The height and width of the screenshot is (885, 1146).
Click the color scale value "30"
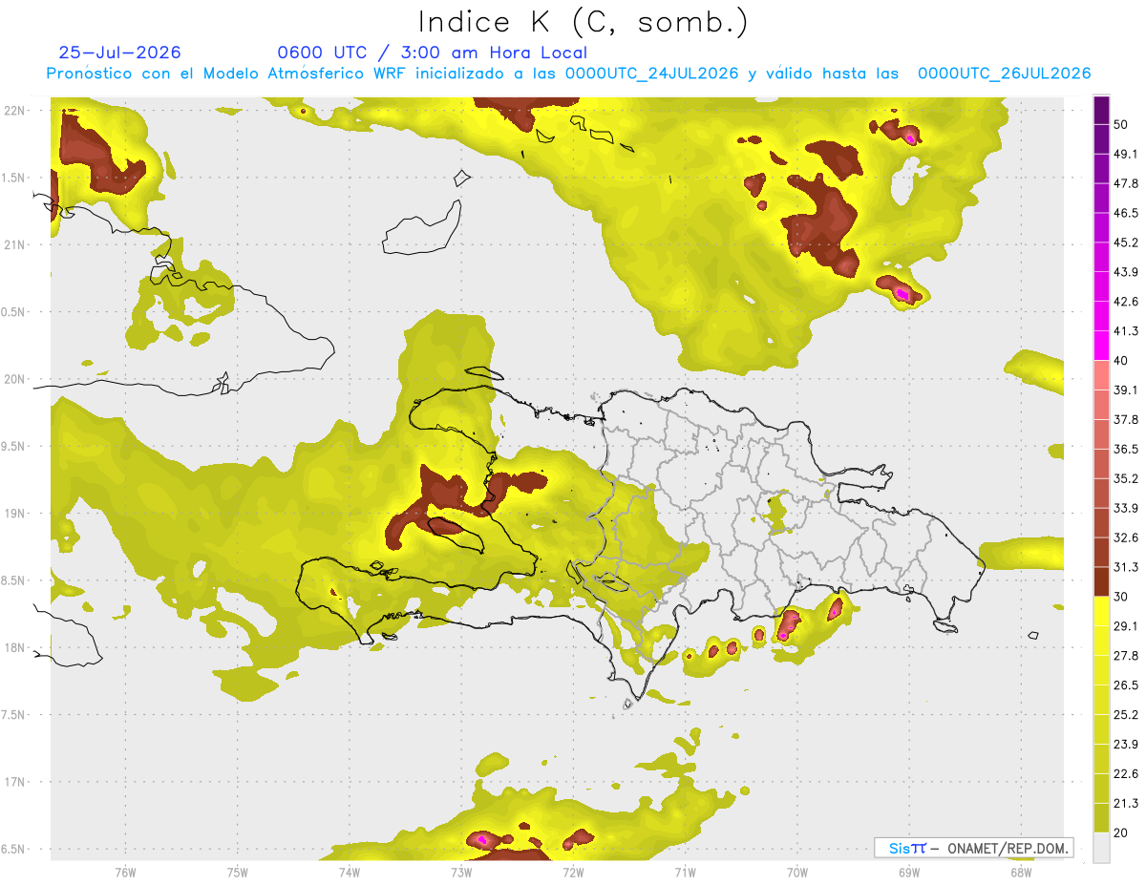coord(1121,597)
